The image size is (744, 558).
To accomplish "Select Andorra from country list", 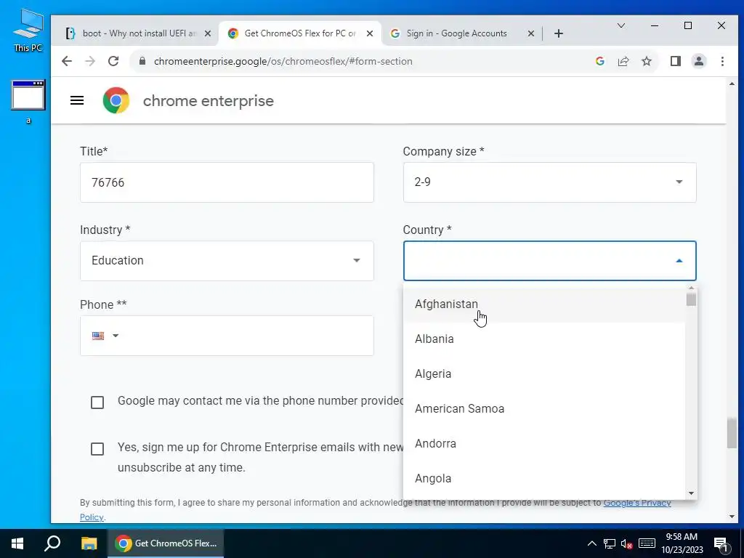I will point(543,444).
